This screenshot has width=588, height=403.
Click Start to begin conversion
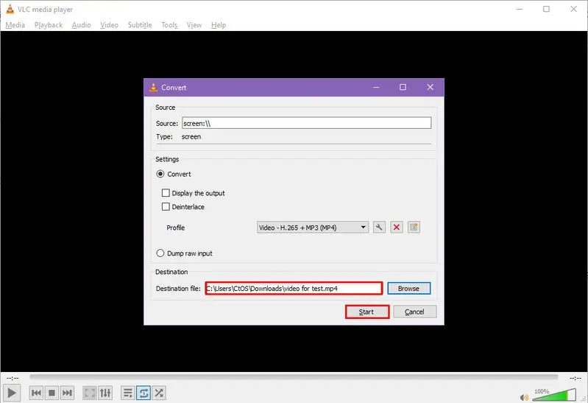pos(367,312)
